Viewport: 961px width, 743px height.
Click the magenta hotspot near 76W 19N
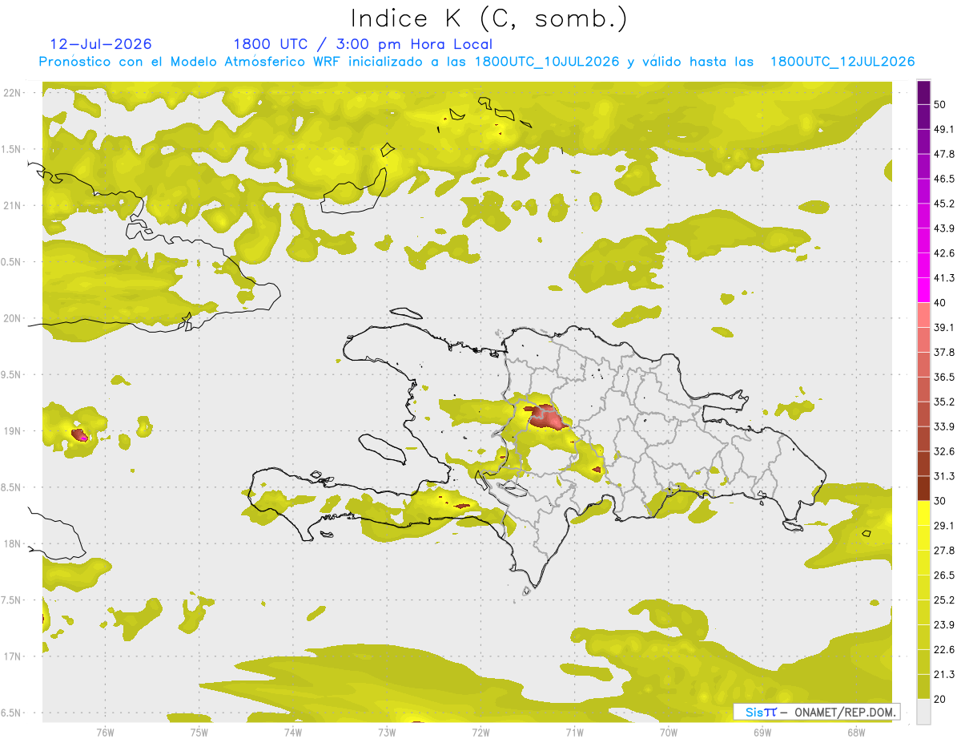click(x=82, y=438)
